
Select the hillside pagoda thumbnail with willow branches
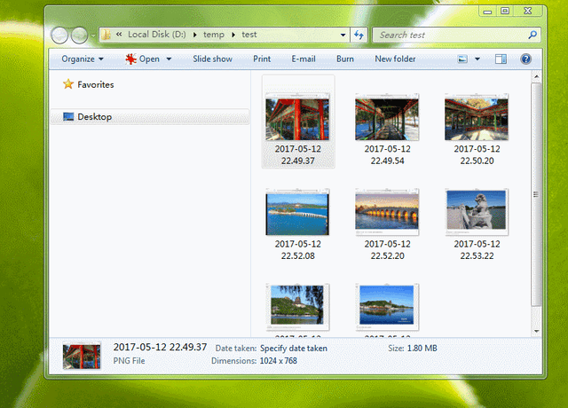click(x=297, y=308)
